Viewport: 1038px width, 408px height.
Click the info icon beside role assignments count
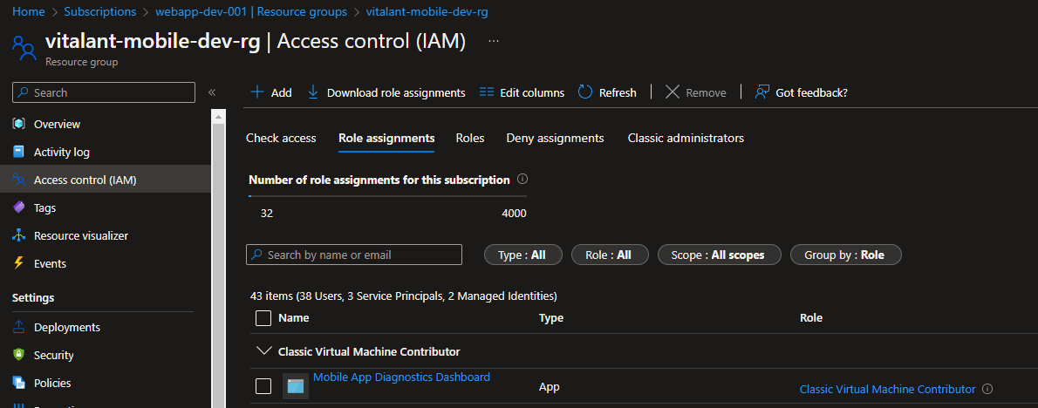(x=522, y=180)
